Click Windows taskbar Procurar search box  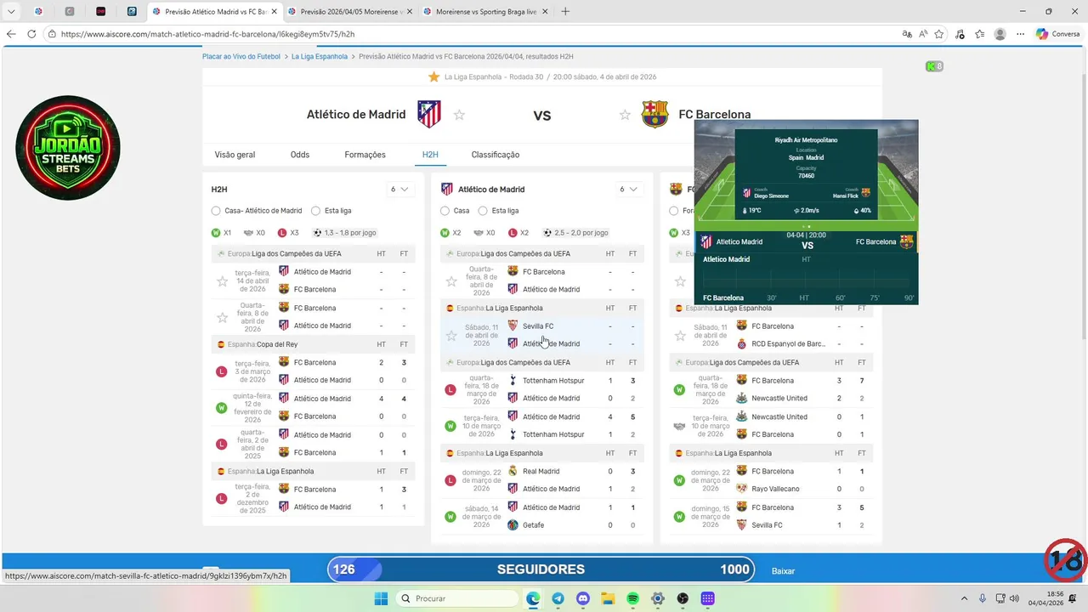click(x=458, y=598)
